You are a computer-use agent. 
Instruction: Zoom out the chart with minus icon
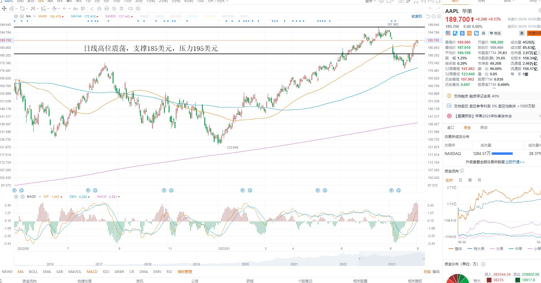(x=434, y=16)
